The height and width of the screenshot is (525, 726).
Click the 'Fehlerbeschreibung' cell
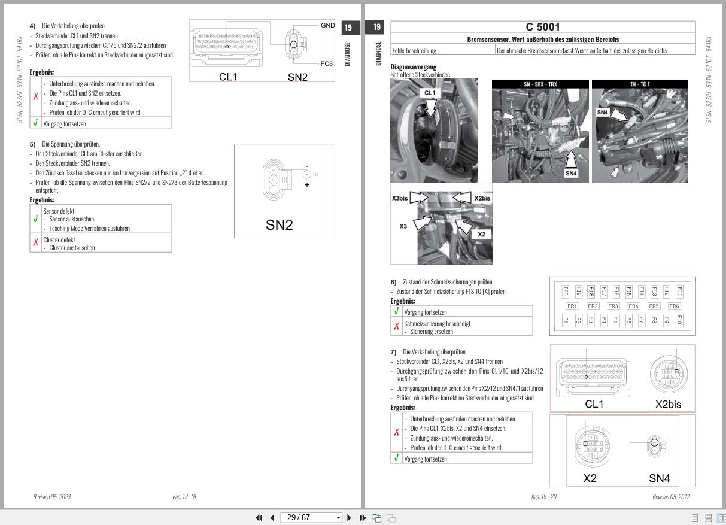(443, 50)
